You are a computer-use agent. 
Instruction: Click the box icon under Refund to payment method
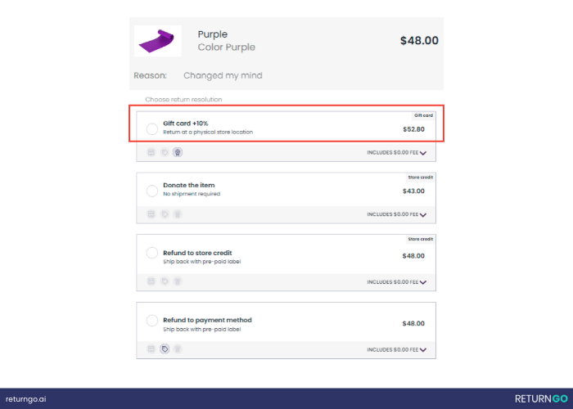(151, 349)
